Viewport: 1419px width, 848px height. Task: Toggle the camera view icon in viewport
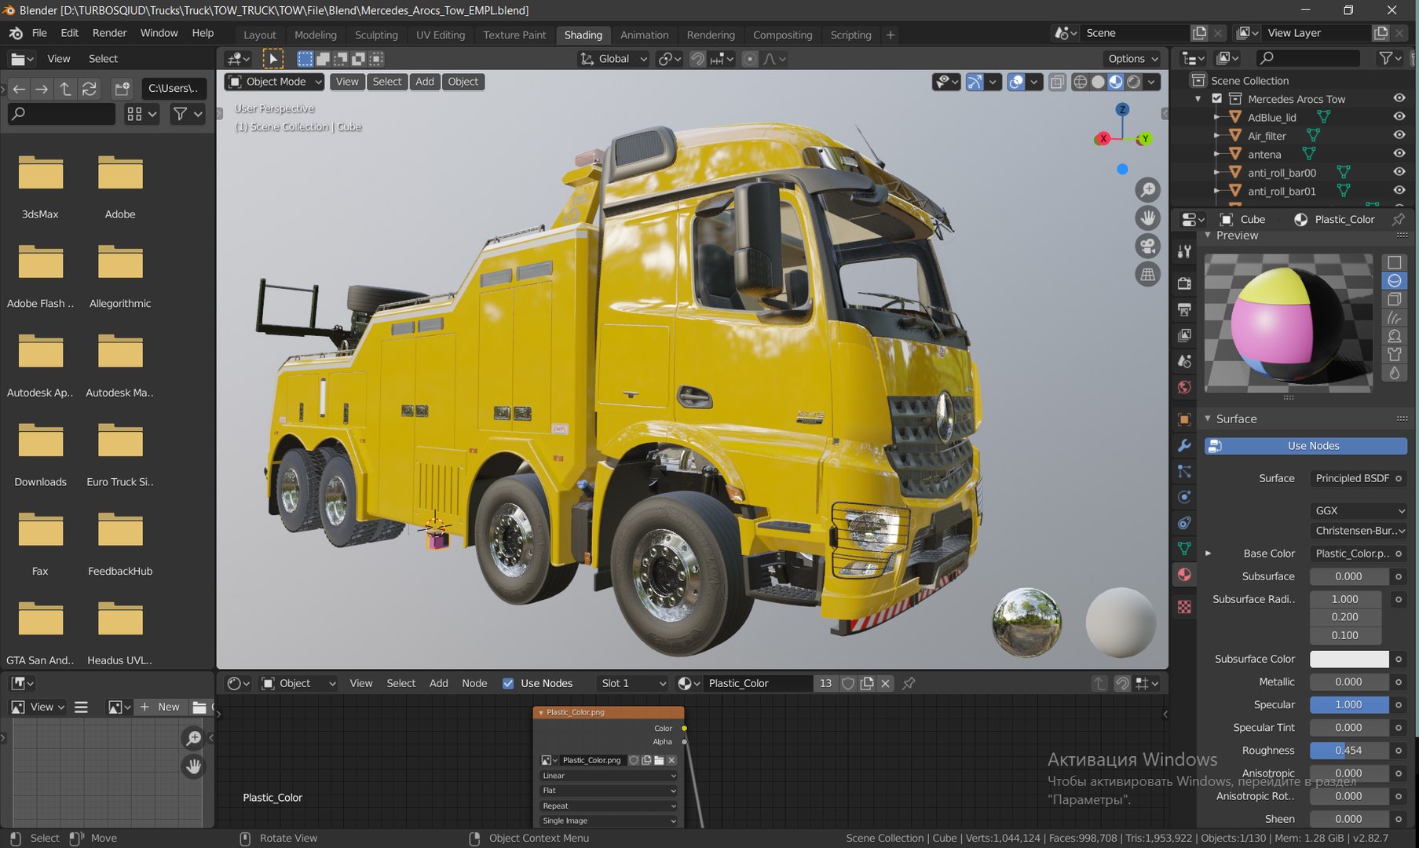[x=1147, y=247]
